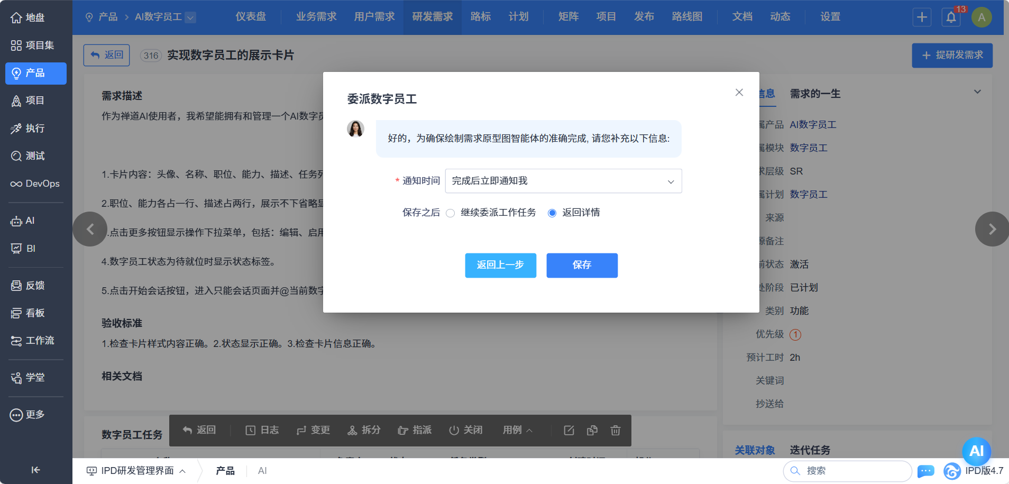Click the copy icon in bottom toolbar
This screenshot has height=484, width=1009.
(592, 431)
